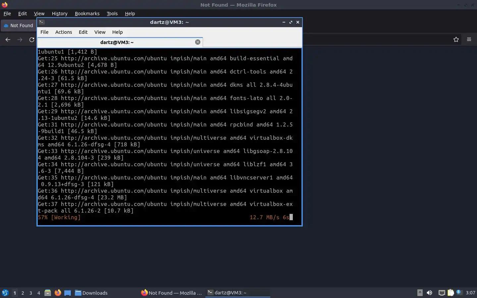477x298 pixels.
Task: Open the Firefox Edit menu
Action: [23, 14]
